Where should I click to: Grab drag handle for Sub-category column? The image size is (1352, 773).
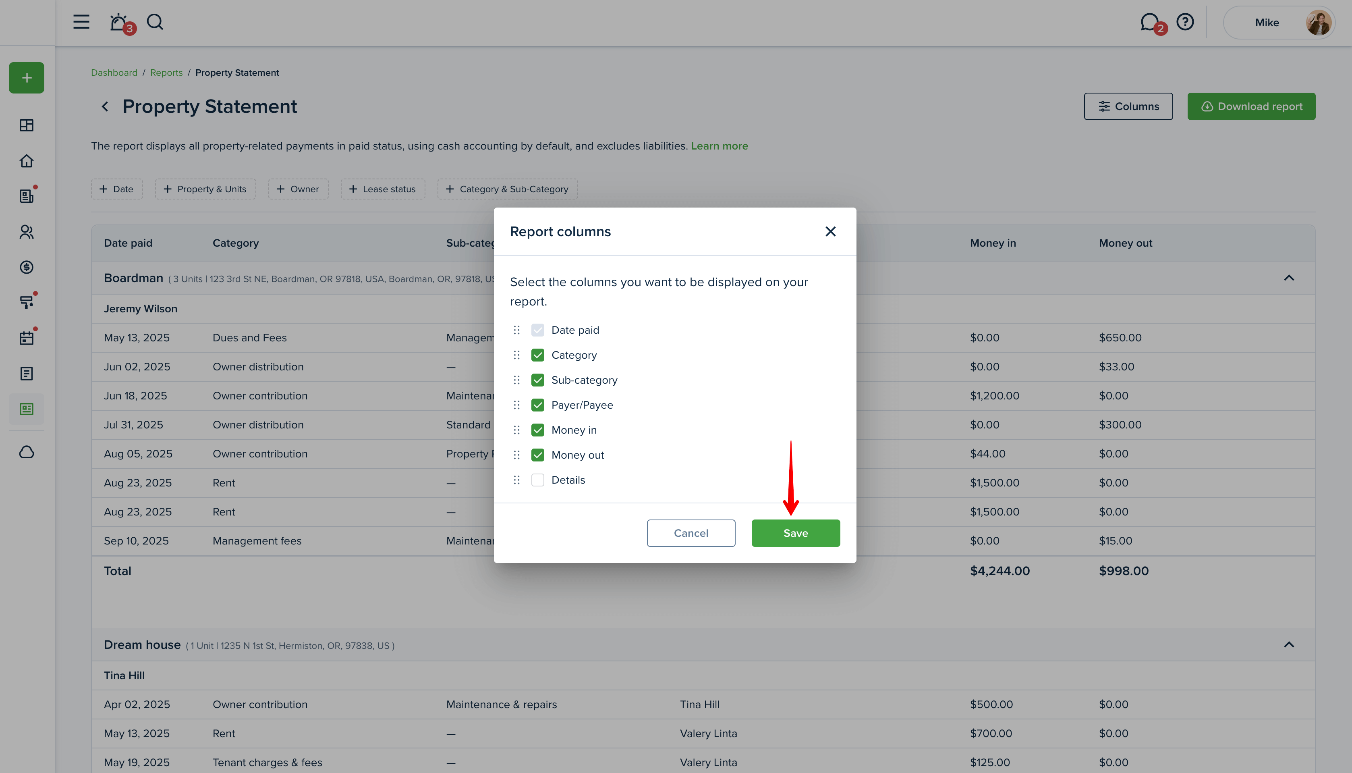click(x=517, y=380)
